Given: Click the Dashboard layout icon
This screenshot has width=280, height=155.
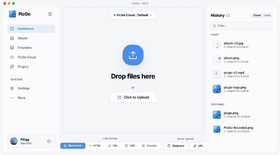Looking at the screenshot, I should [x=12, y=29].
